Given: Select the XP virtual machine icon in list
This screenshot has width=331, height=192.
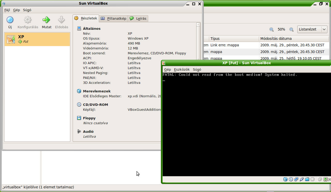Looking at the screenshot, I should [11, 39].
